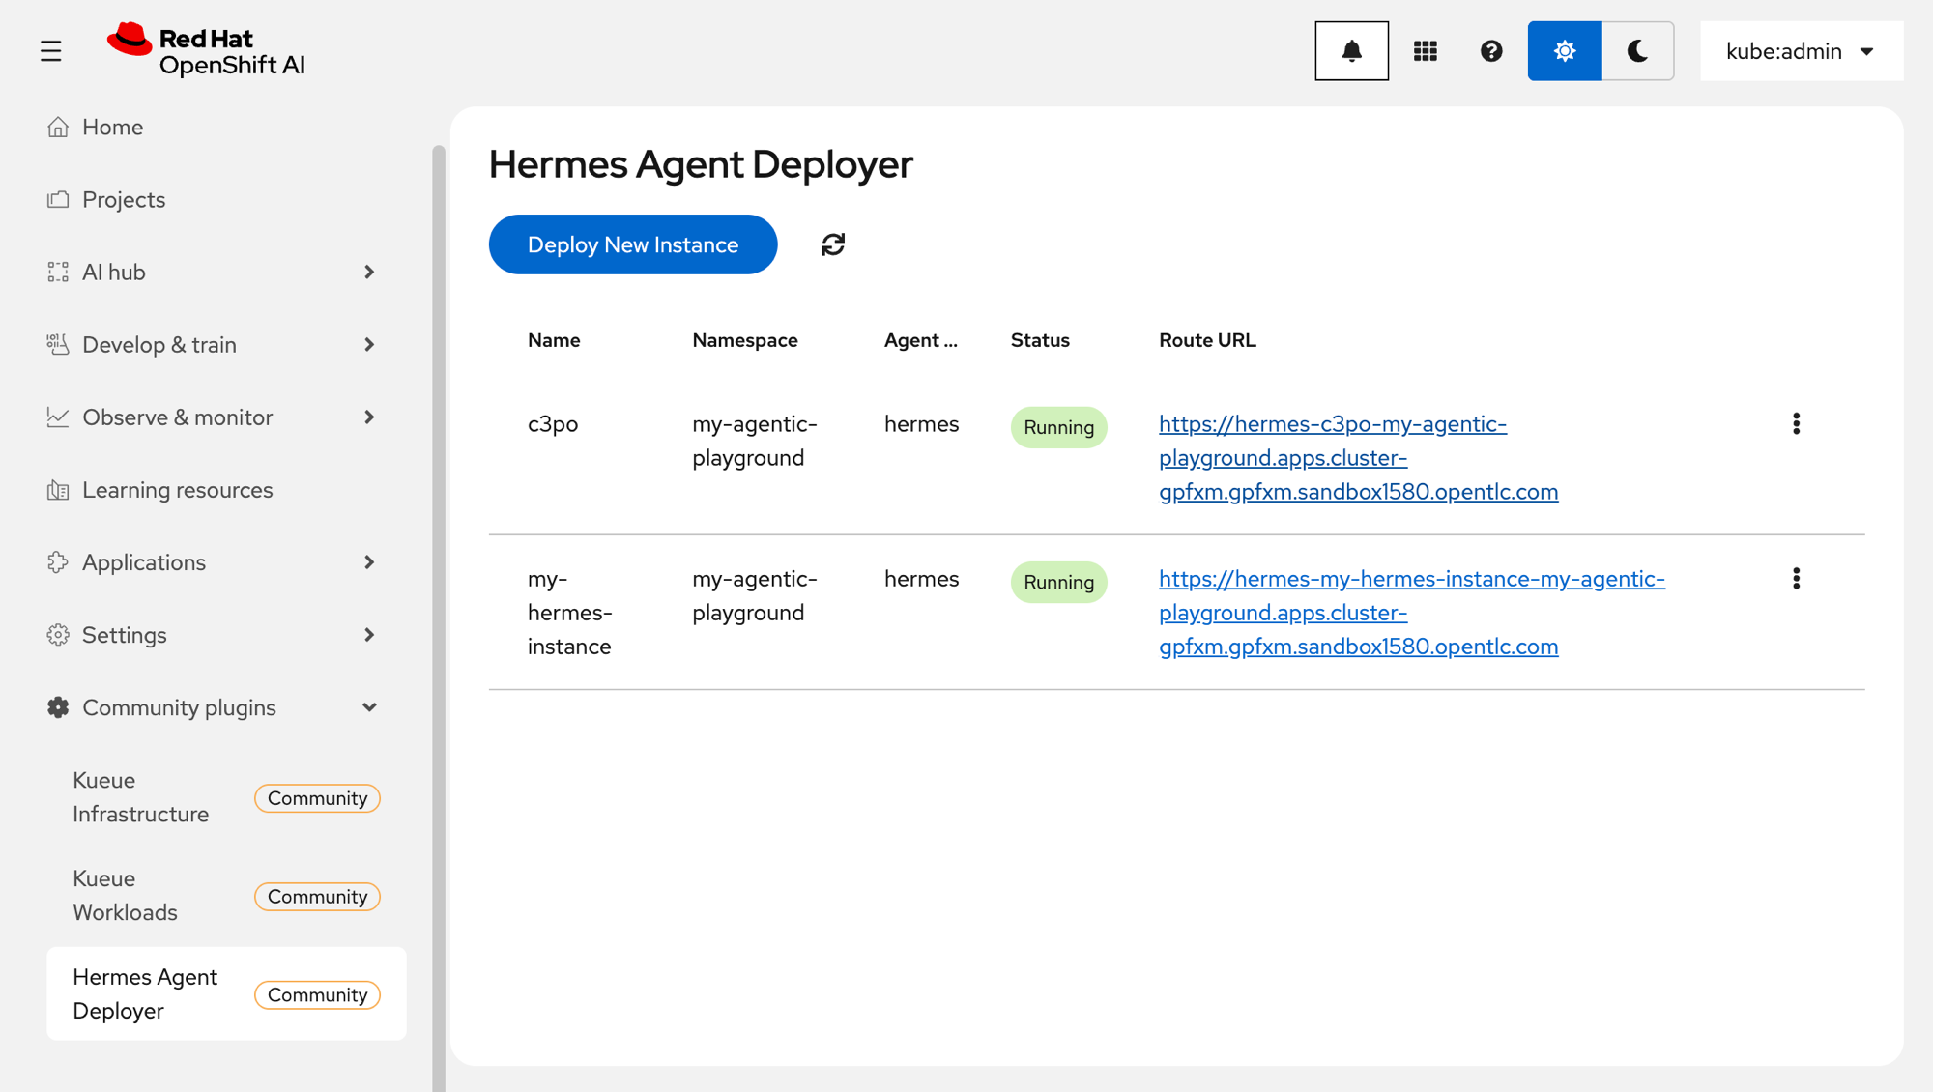This screenshot has height=1092, width=1933.
Task: Click namespace cell in my-hermes-instance row
Action: point(755,595)
